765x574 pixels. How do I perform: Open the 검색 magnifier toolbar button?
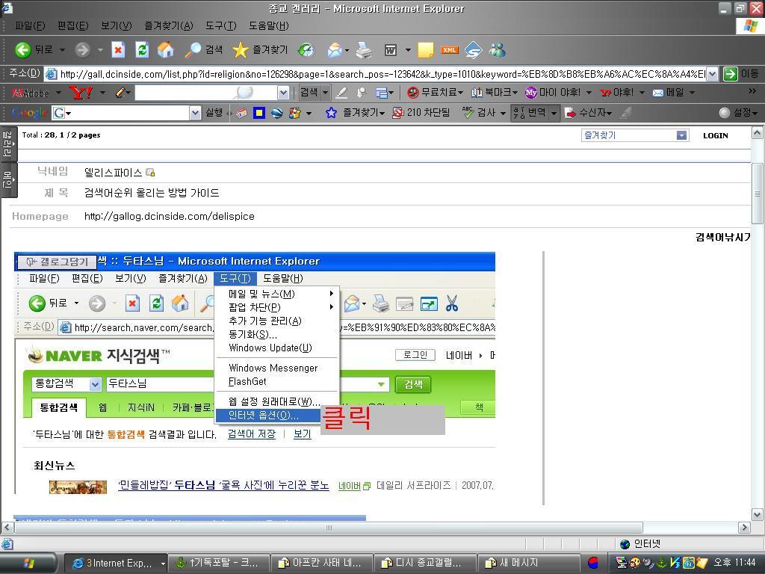203,49
